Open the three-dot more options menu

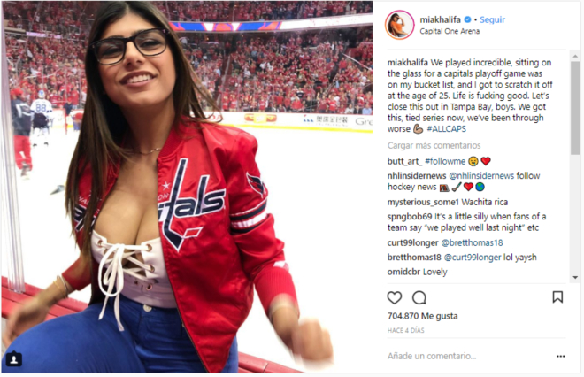560,356
